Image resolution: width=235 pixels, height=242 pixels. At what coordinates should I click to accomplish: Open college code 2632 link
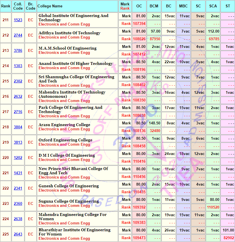pyautogui.click(x=18, y=97)
